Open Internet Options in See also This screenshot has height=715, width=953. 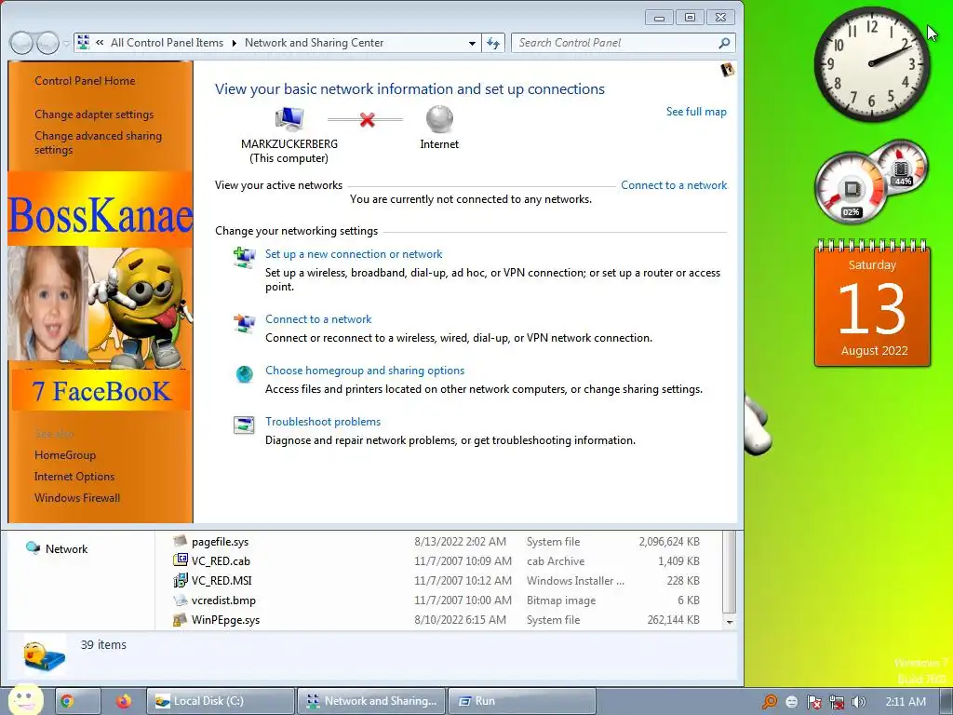(x=74, y=476)
